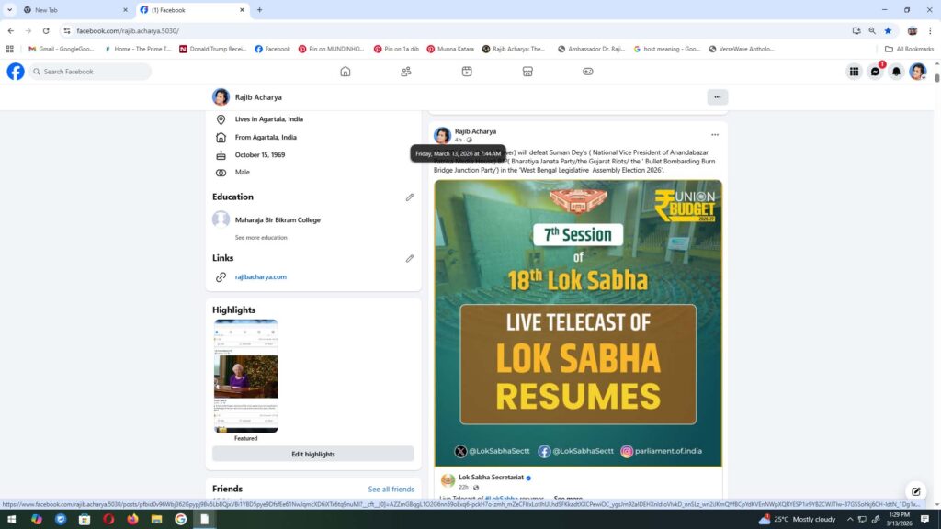Open the Friends icon in top navigation
Image resolution: width=941 pixels, height=529 pixels.
click(x=406, y=72)
